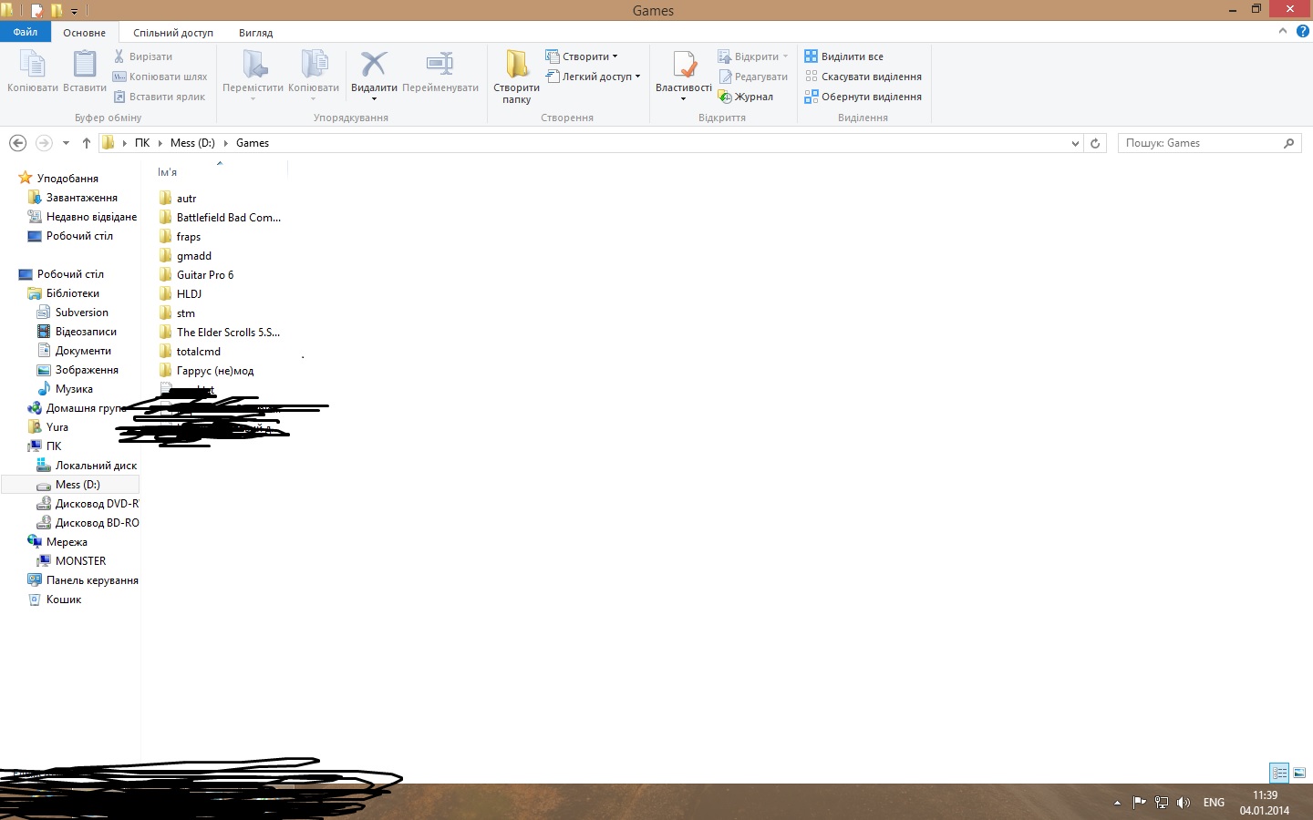The height and width of the screenshot is (820, 1313).
Task: Click the Copy (Копіювати) clipboard icon
Action: (x=33, y=65)
